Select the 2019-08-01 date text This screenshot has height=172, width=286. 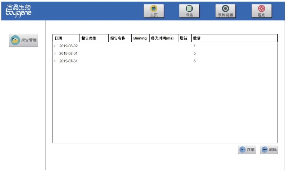point(68,53)
